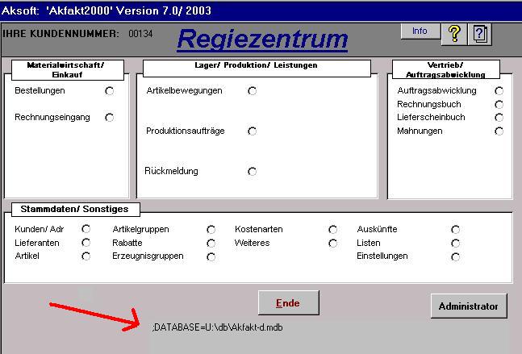This screenshot has width=522, height=354.
Task: Open Rechnungsbuch via its radio button
Action: [x=499, y=104]
